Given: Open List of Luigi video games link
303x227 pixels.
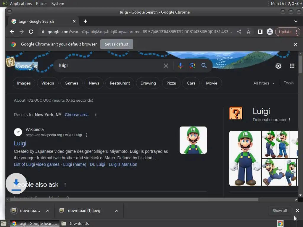Looking at the screenshot, I should tap(36, 164).
